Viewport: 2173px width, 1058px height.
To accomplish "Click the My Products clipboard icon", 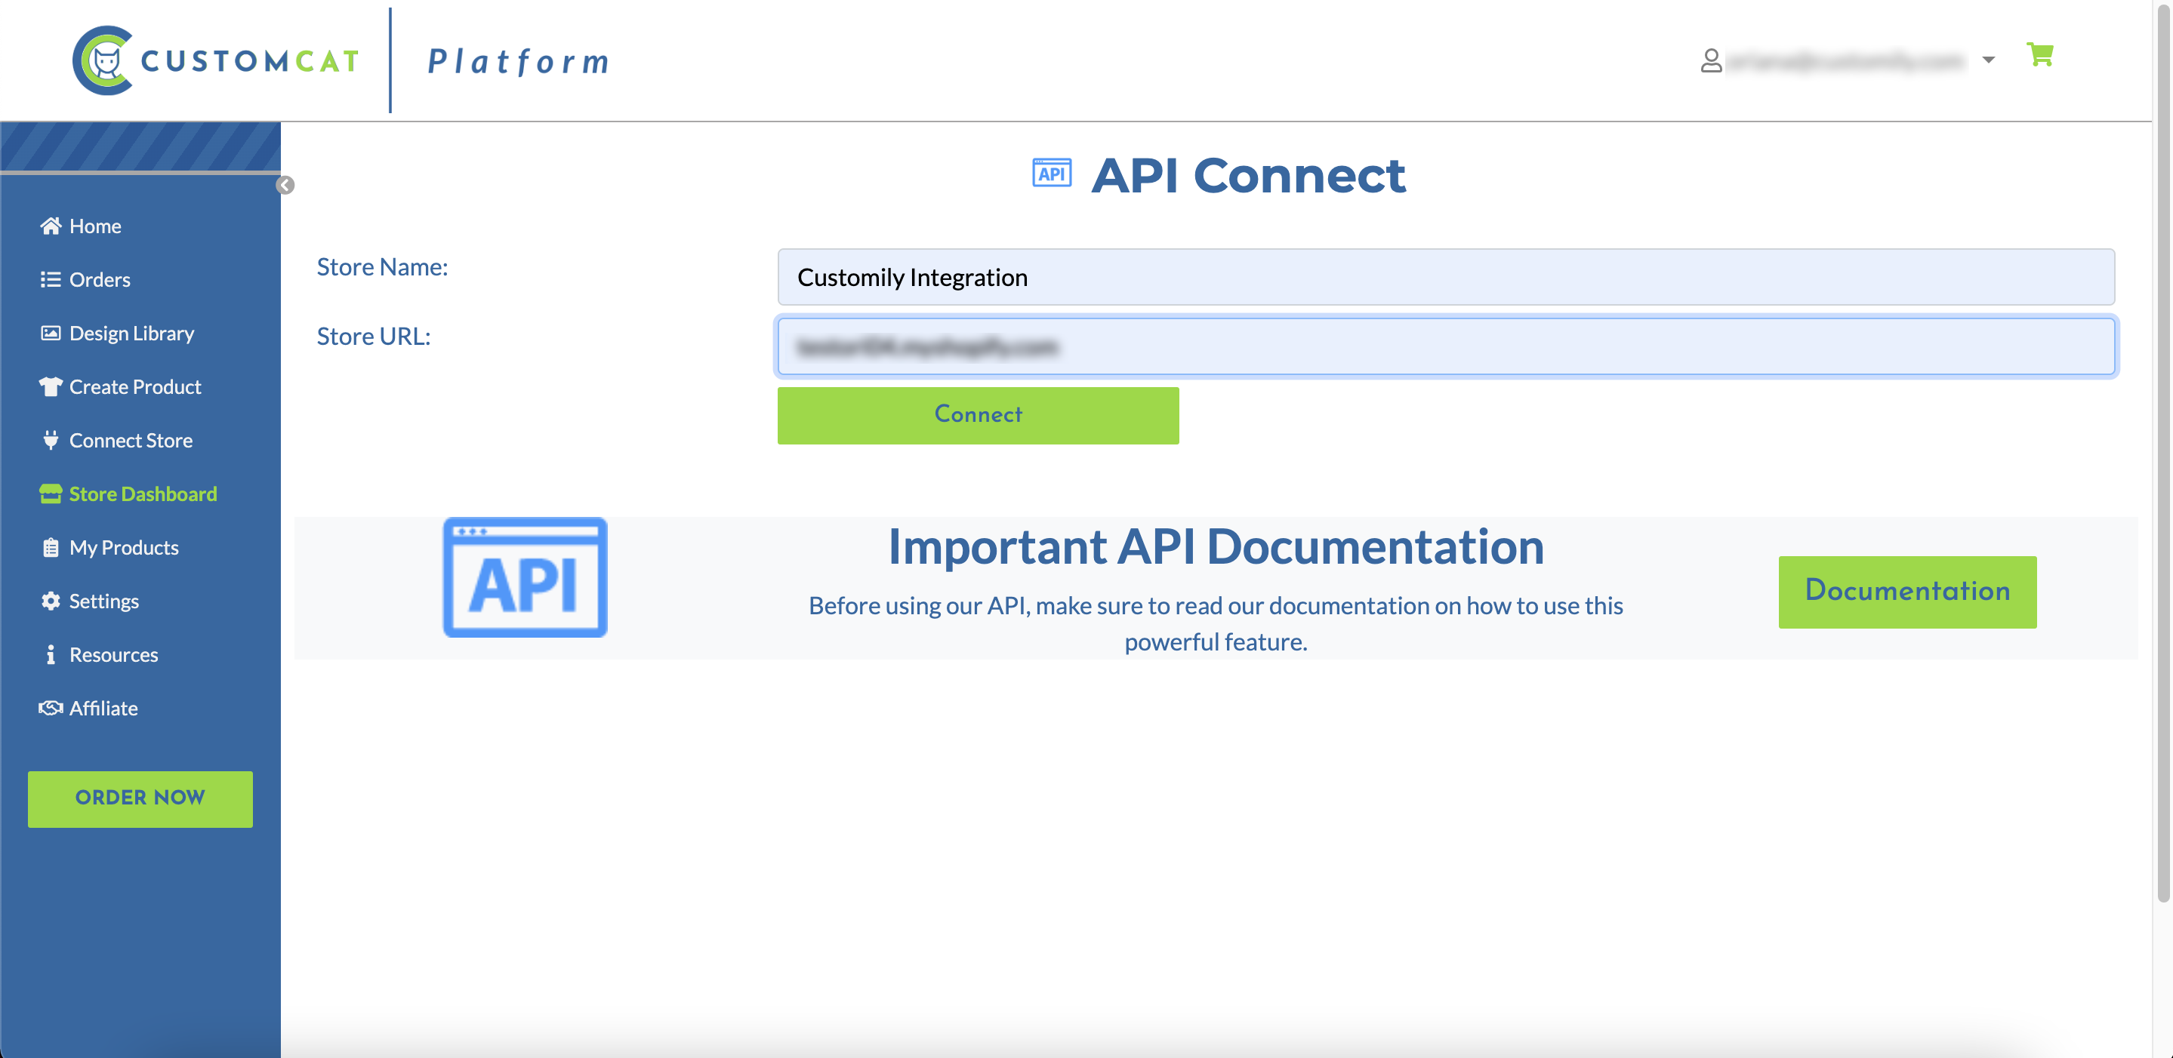I will (51, 548).
